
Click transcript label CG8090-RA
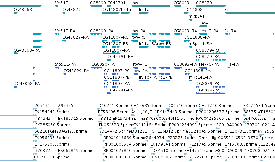pyautogui.click(x=102, y=31)
